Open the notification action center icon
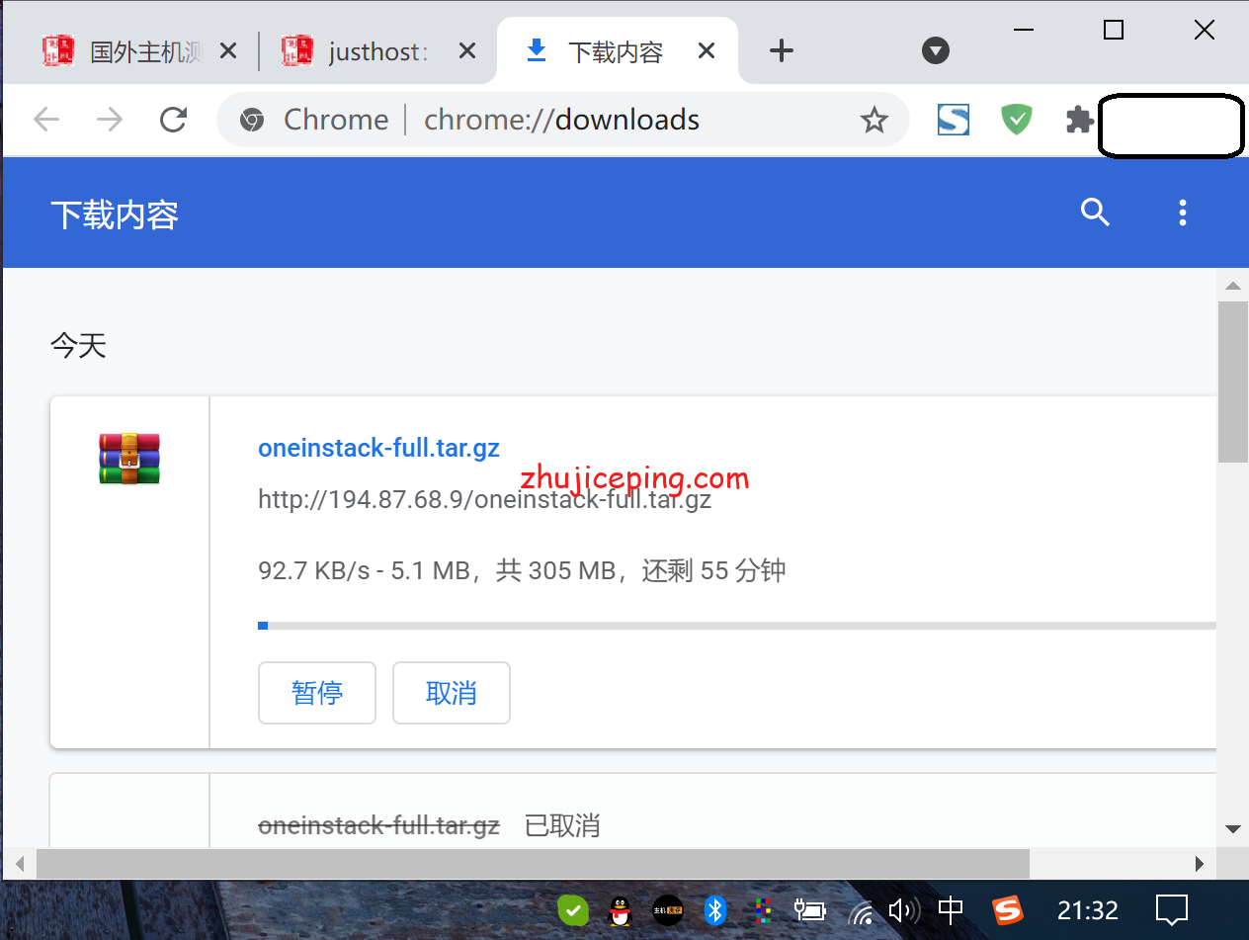This screenshot has height=940, width=1249. point(1172,910)
